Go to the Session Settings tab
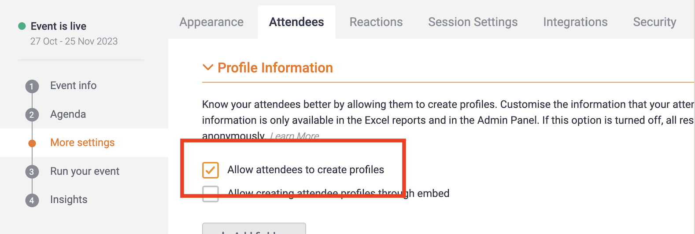Image resolution: width=695 pixels, height=234 pixels. (473, 22)
